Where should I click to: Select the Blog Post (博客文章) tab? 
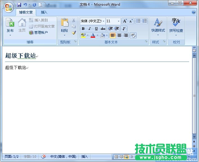pyautogui.click(x=26, y=12)
